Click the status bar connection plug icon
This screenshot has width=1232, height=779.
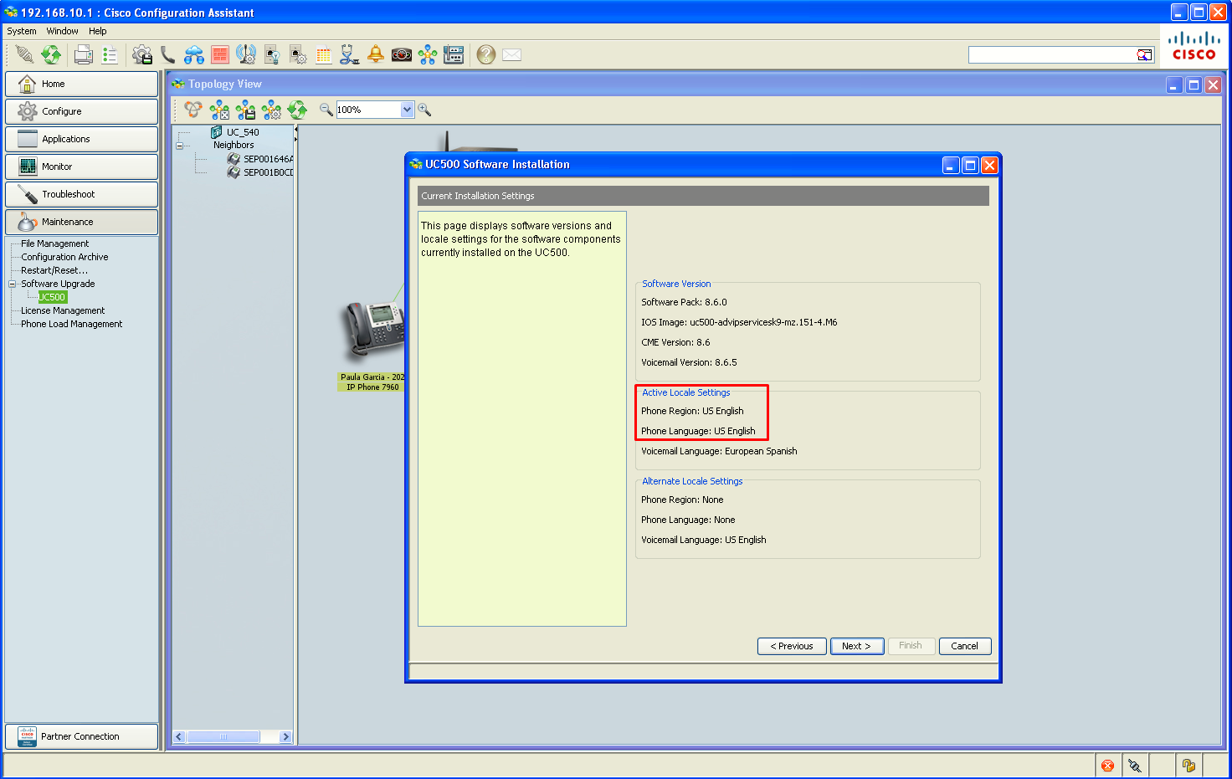click(x=1135, y=766)
